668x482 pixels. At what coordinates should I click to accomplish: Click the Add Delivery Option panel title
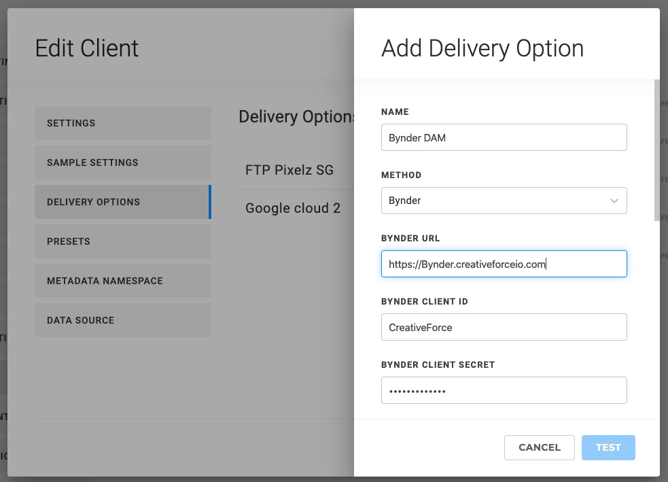click(x=482, y=48)
